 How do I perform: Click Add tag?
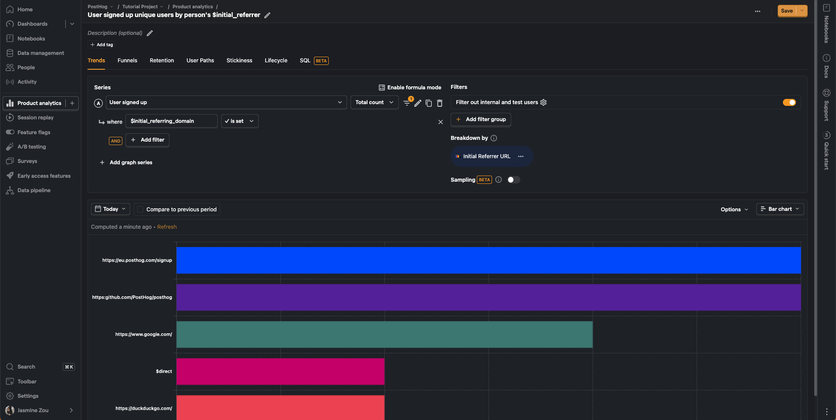pos(101,45)
